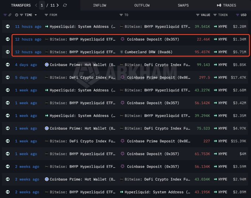251x198 pixels.
Task: Go to previous transfers page arrow
Action: tap(36, 5)
